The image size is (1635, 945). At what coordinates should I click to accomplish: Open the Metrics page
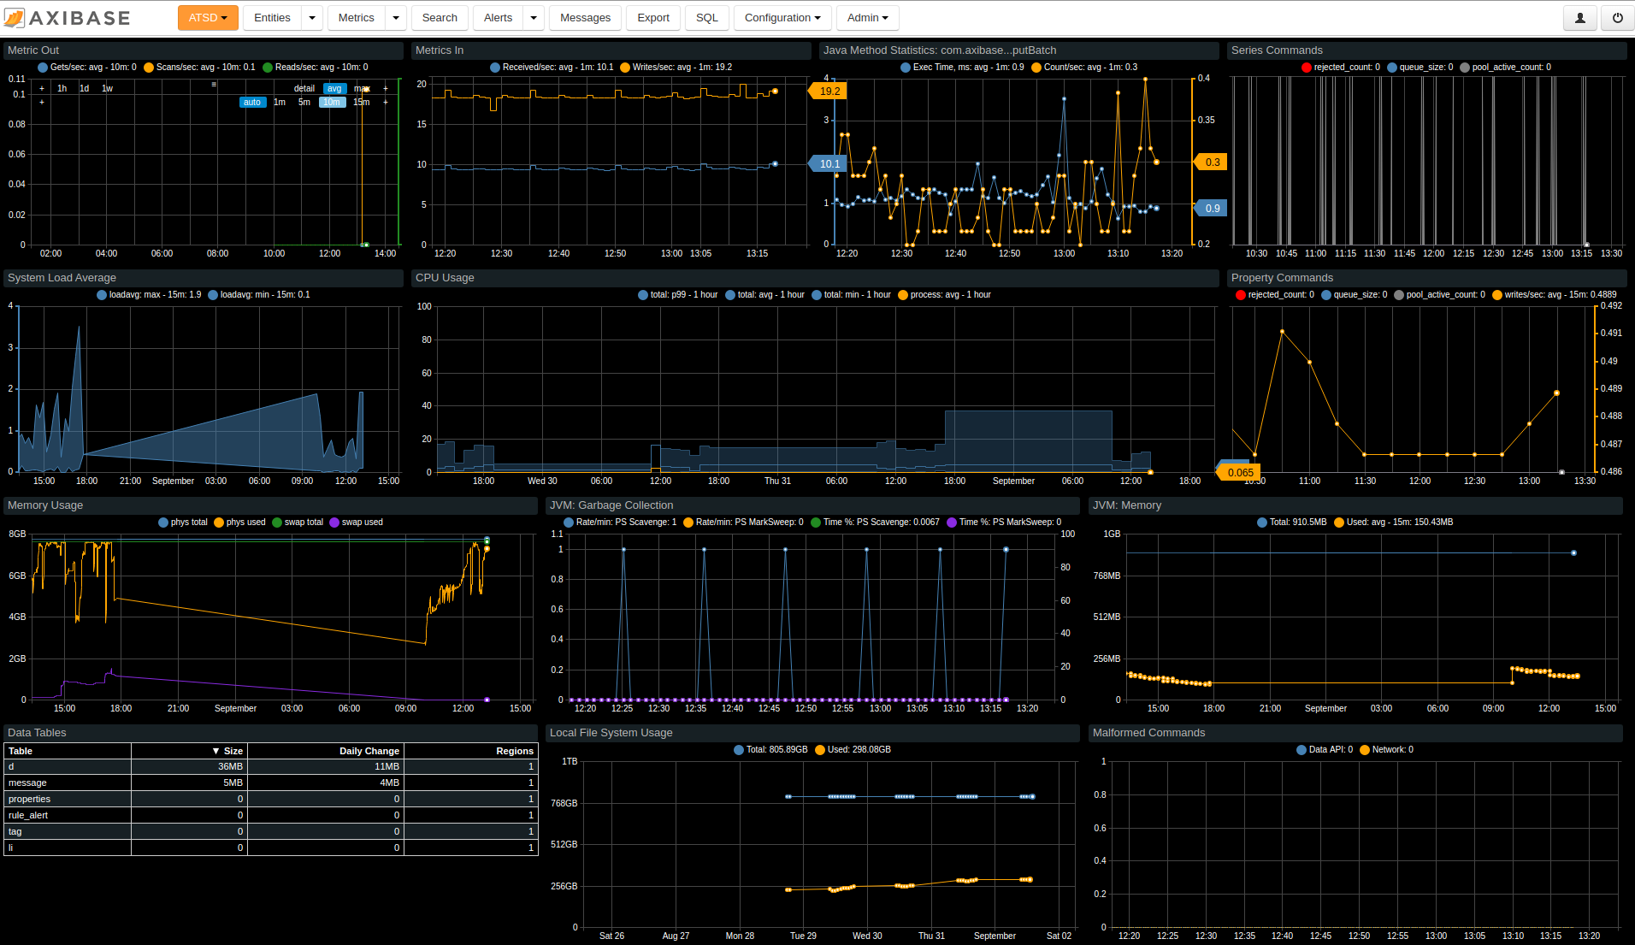tap(356, 18)
